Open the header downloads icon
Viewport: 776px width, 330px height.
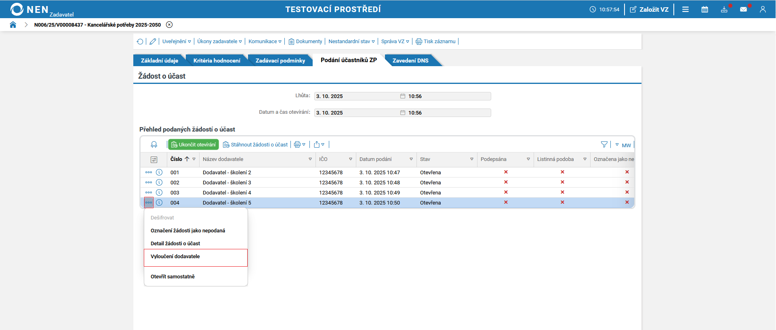(x=724, y=9)
